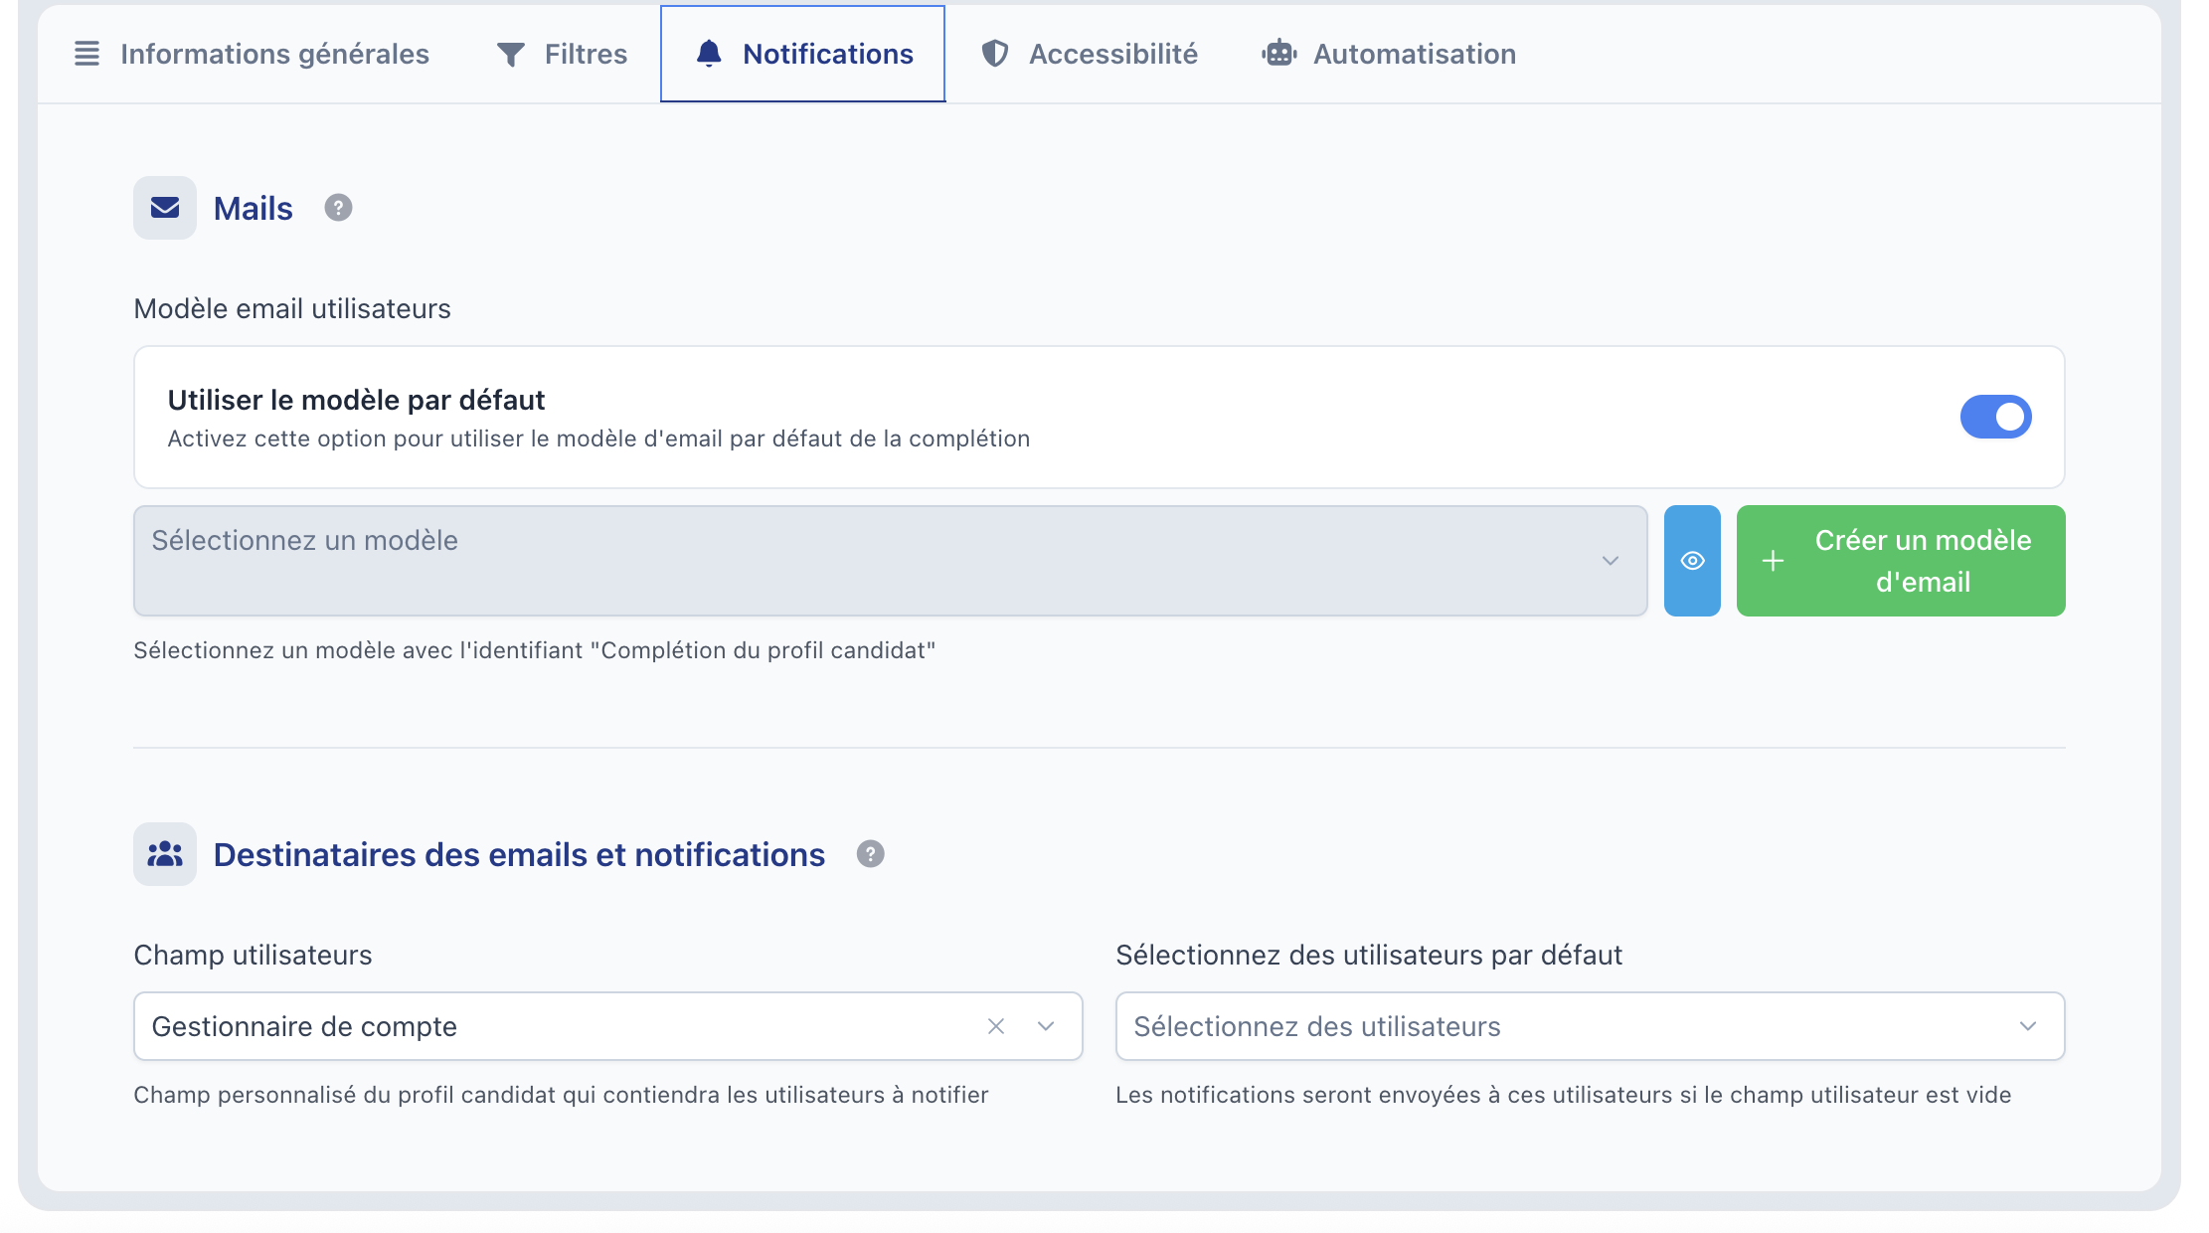Screen dimensions: 2209x1233
Task: Open Sélectionnez des utilisateurs dropdown
Action: tap(1591, 1026)
